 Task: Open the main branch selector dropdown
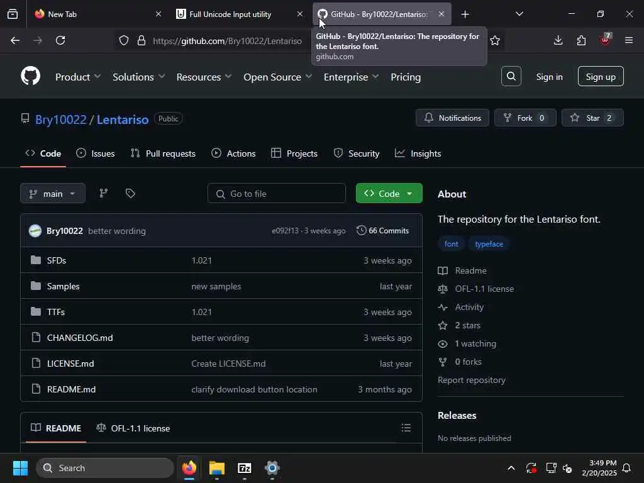click(x=53, y=194)
